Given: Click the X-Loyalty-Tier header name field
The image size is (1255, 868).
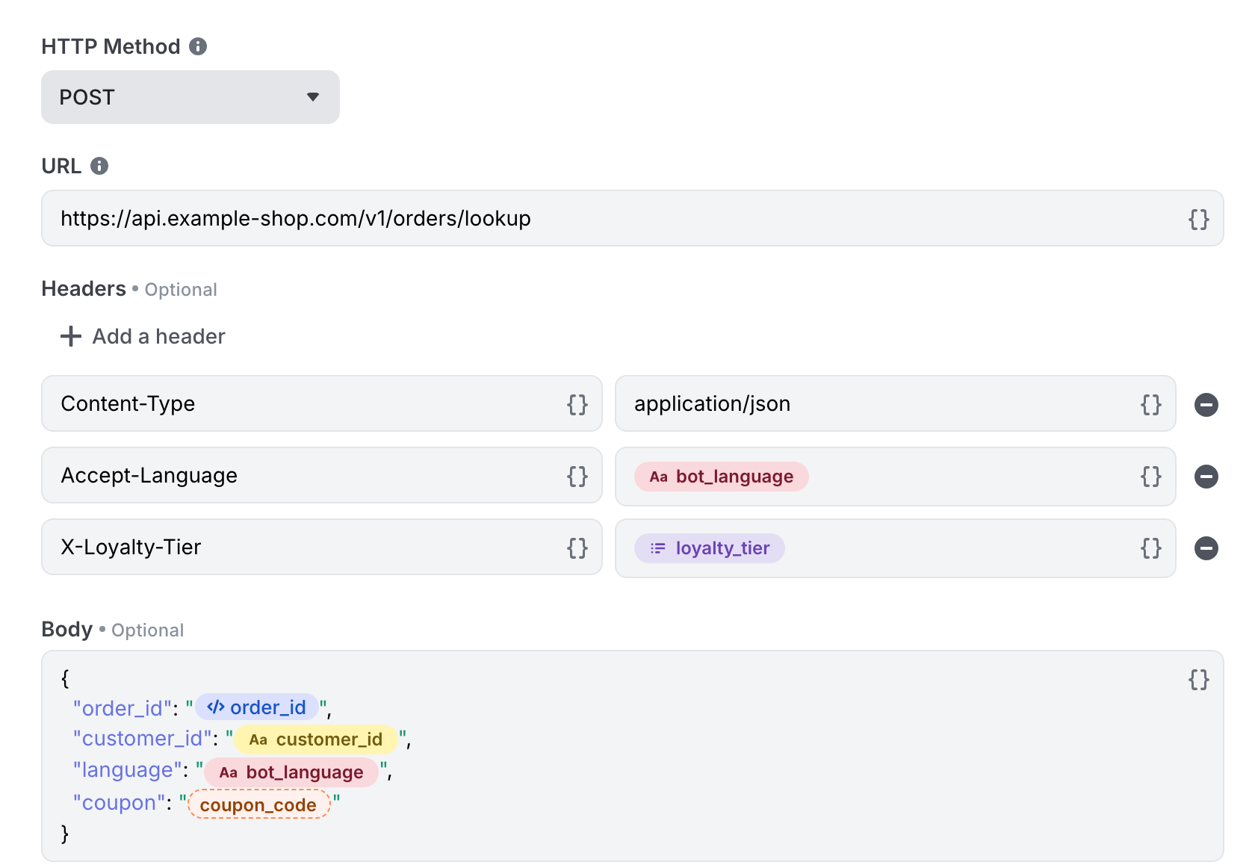Looking at the screenshot, I should [x=322, y=547].
